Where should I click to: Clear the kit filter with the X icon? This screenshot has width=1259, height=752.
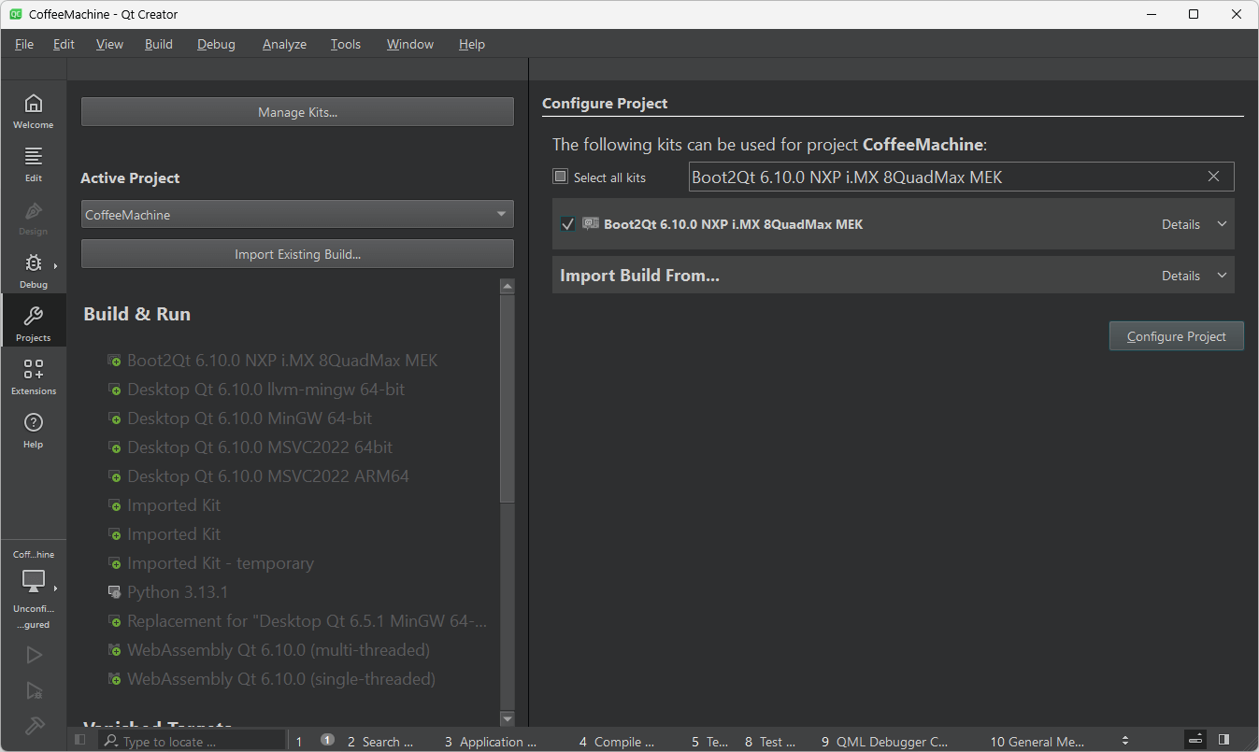pyautogui.click(x=1213, y=176)
